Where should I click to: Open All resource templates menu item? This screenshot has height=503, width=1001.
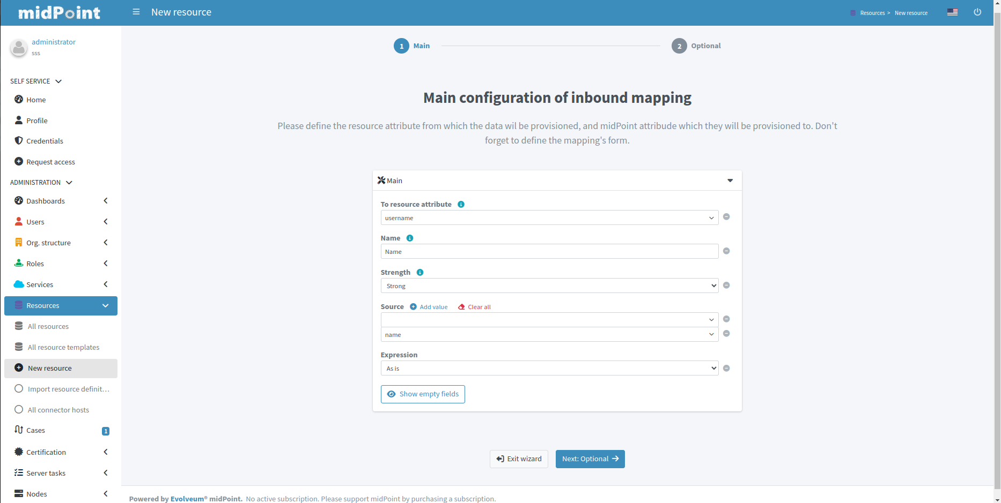[x=63, y=347]
